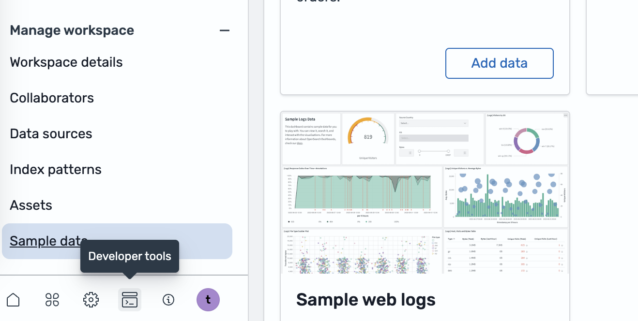
Task: Select Sample data in the sidebar
Action: tap(48, 241)
